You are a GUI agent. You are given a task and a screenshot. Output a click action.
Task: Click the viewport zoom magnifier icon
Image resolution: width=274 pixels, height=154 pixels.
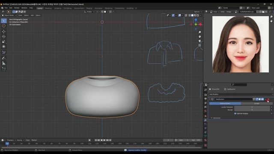click(x=200, y=32)
